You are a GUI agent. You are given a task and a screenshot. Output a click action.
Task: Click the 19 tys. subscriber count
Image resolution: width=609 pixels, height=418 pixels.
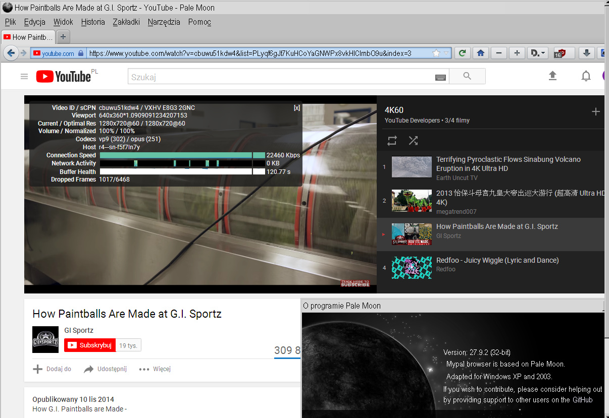click(129, 345)
